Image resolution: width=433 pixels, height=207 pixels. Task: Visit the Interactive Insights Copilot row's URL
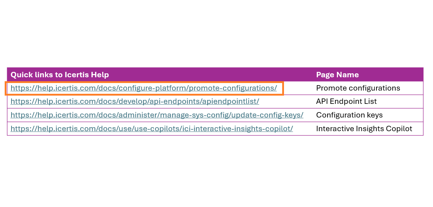click(152, 129)
